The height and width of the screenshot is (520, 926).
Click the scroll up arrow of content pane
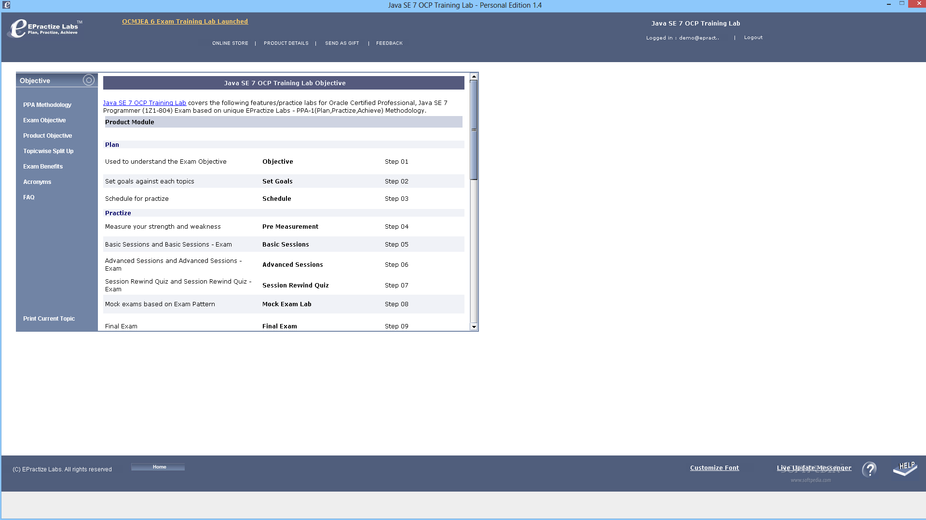click(474, 77)
